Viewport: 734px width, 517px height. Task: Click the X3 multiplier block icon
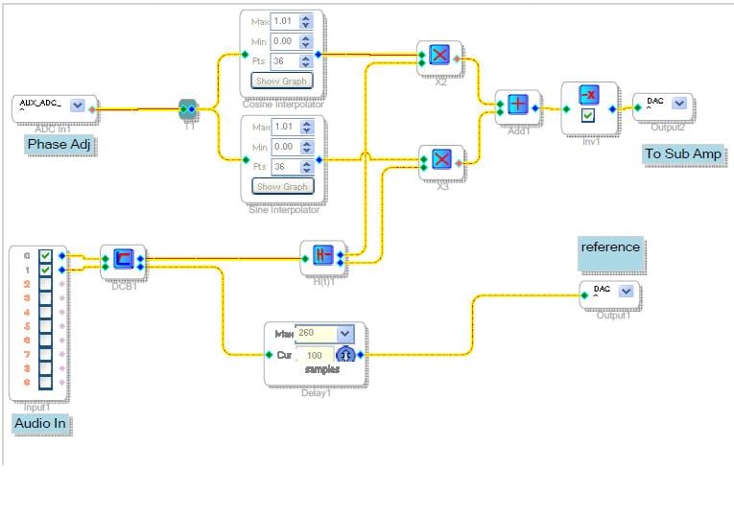pos(441,159)
